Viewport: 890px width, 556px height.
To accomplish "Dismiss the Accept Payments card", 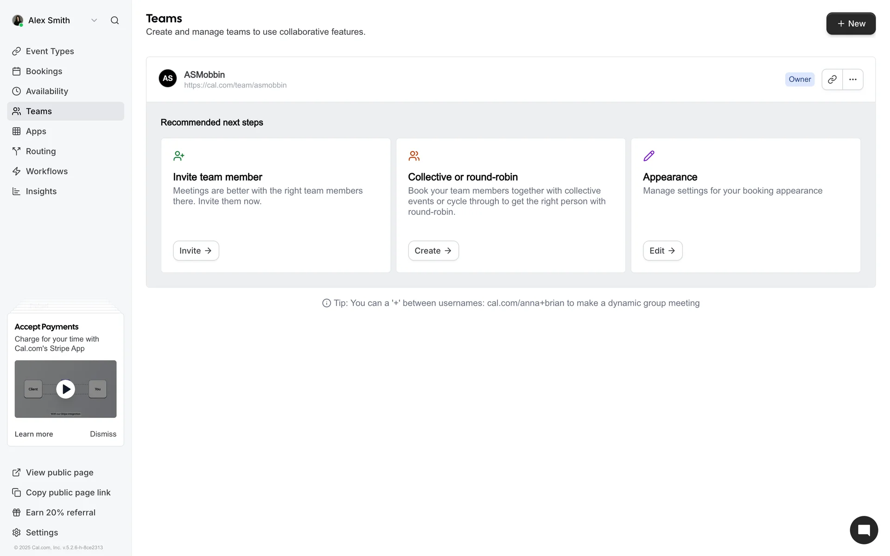I will pos(103,434).
